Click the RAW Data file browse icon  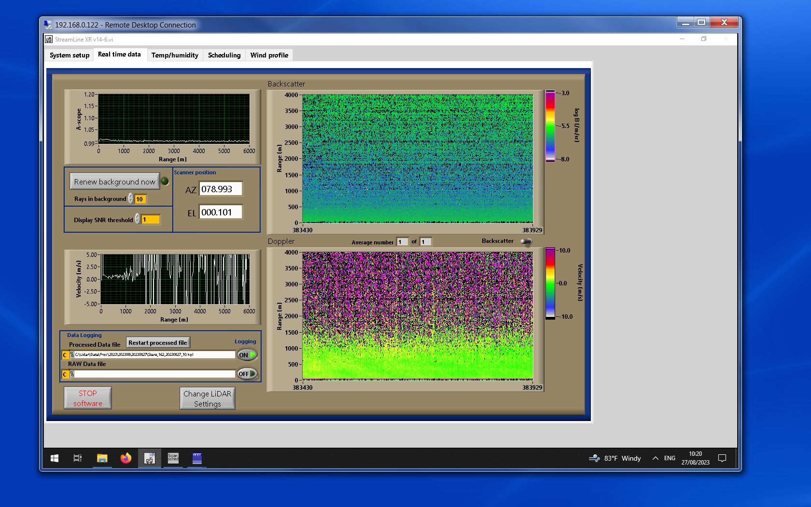click(72, 374)
